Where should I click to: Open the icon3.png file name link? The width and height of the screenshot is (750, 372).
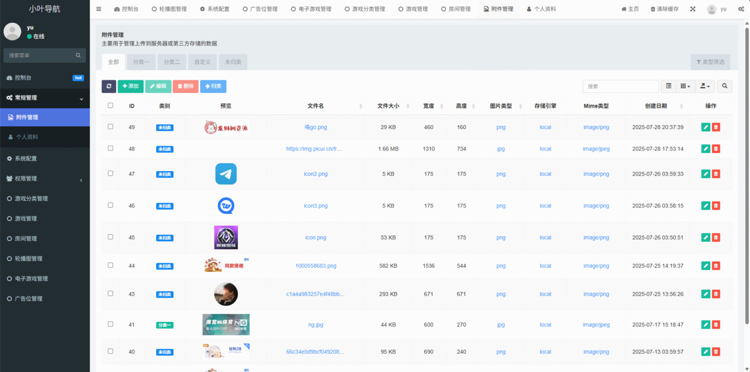tap(315, 206)
